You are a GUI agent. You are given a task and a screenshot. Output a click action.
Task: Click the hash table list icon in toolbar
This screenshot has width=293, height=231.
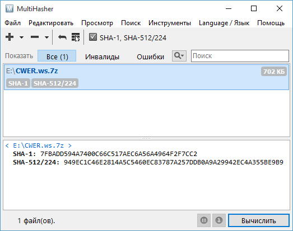pyautogui.click(x=76, y=37)
